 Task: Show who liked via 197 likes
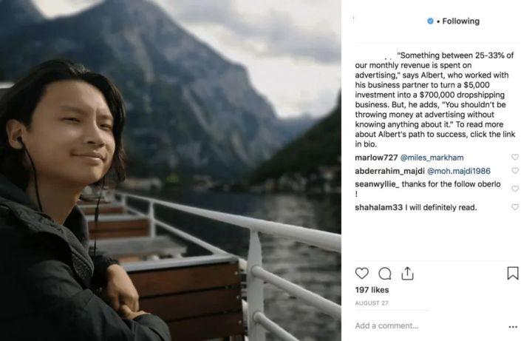372,291
